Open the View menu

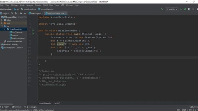click(x=7, y=5)
